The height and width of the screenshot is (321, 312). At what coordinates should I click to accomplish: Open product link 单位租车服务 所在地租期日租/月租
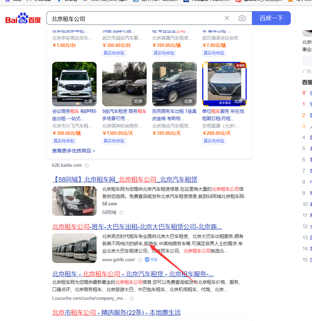[223, 115]
